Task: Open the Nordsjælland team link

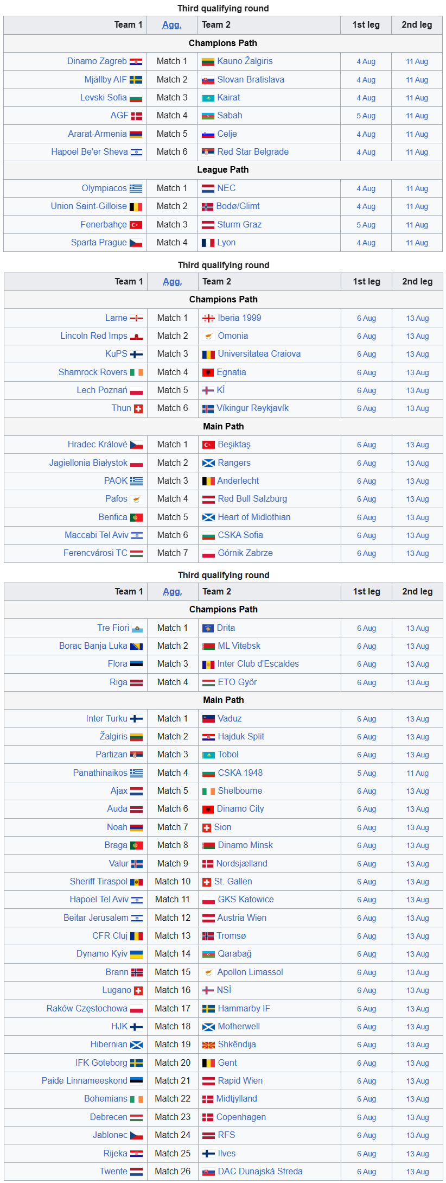Action: pyautogui.click(x=242, y=864)
